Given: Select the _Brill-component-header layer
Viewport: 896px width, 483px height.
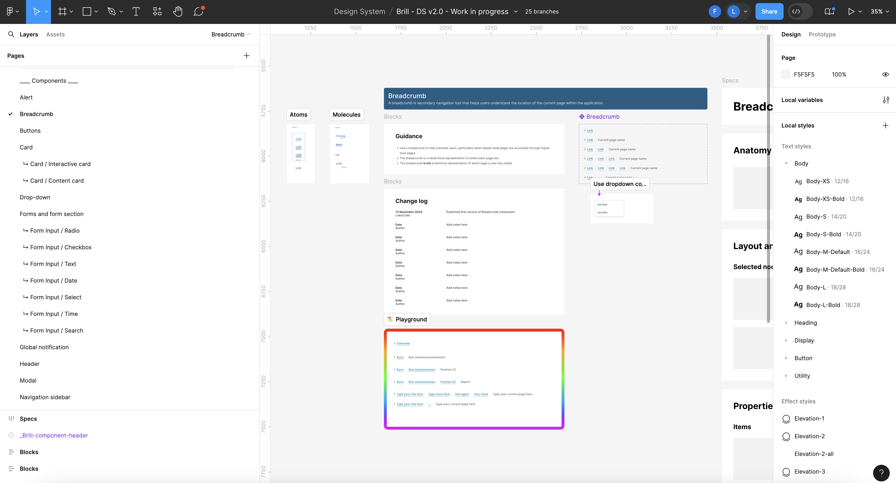Looking at the screenshot, I should pyautogui.click(x=54, y=435).
